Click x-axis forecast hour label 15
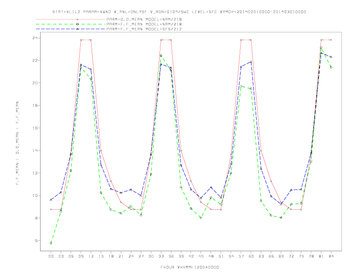The image size is (361, 279). (101, 256)
